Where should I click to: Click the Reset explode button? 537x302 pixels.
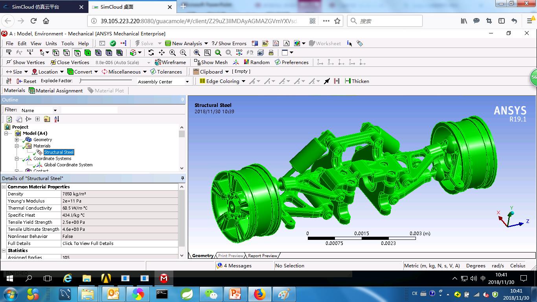click(x=26, y=81)
